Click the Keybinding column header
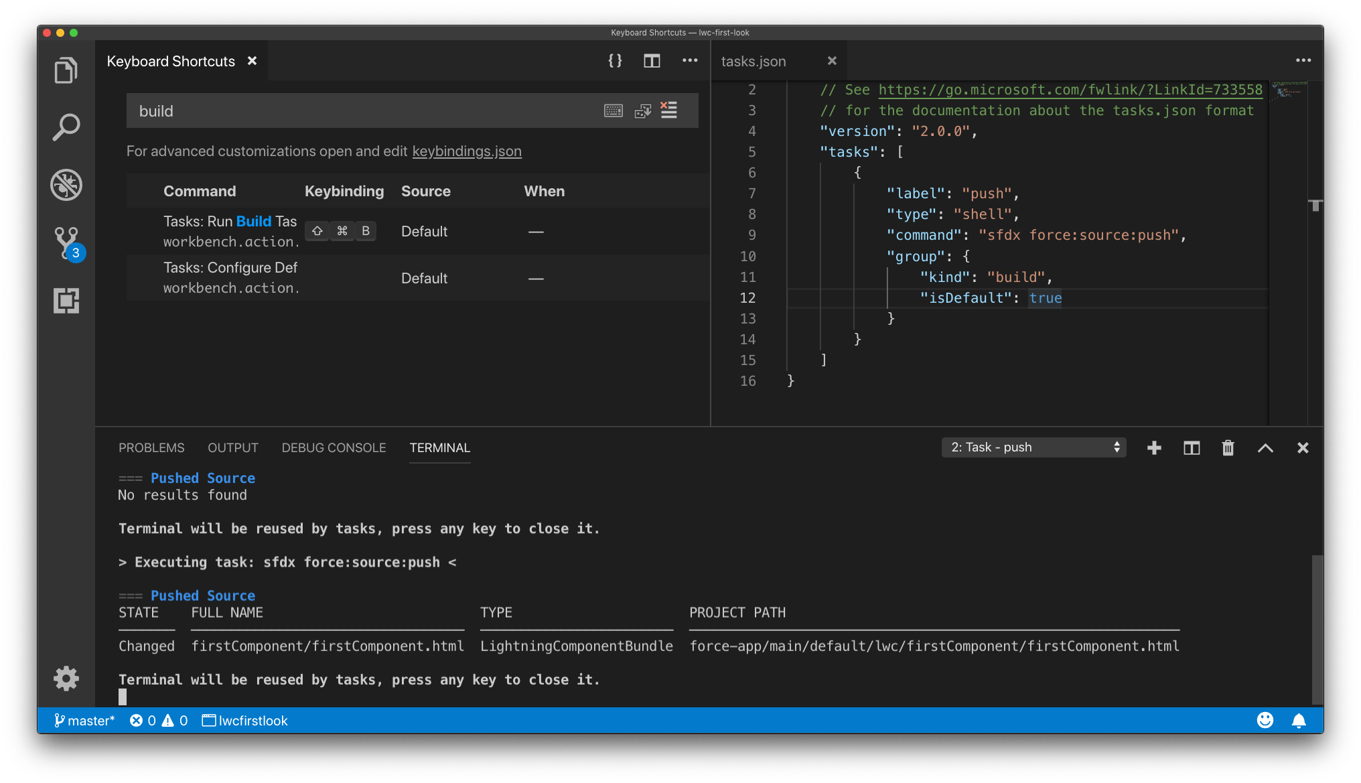This screenshot has height=783, width=1361. point(344,191)
